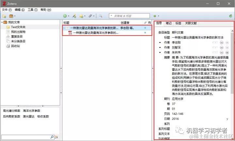Click the 页码 value 142-146
The height and width of the screenshot is (141, 235).
coord(178,114)
